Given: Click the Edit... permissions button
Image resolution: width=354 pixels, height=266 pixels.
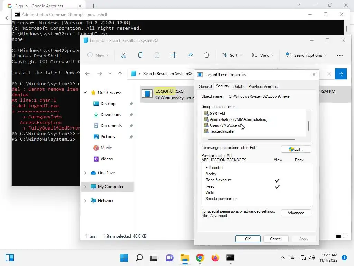Looking at the screenshot, I should click(296, 149).
